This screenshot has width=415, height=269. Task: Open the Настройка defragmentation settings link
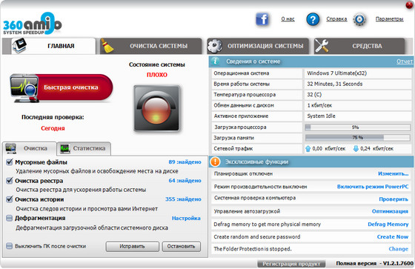tap(186, 218)
